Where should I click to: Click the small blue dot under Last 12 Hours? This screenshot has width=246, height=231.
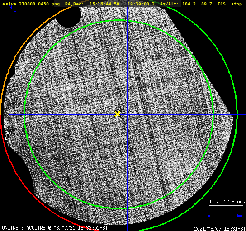pyautogui.click(x=209, y=216)
